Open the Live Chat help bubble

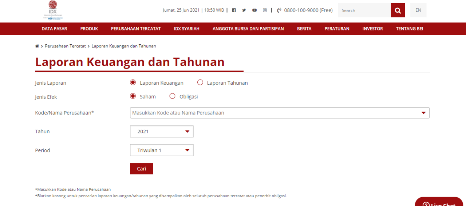coord(439,202)
